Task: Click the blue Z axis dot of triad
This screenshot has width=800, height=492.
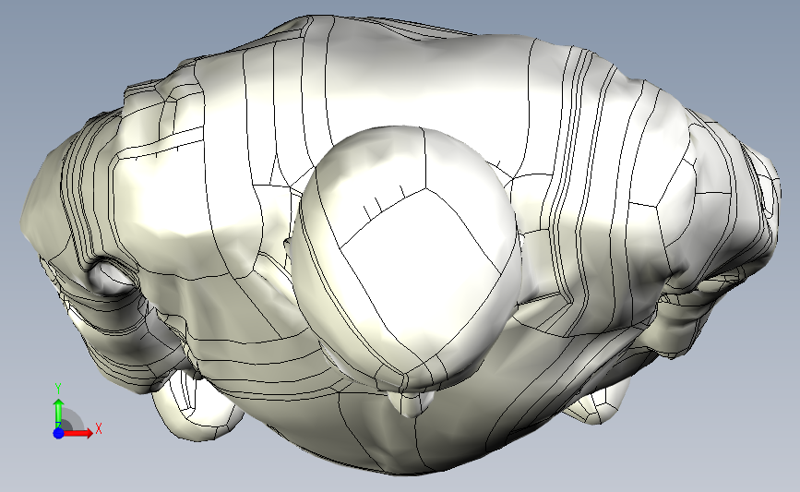Action: pos(58,433)
